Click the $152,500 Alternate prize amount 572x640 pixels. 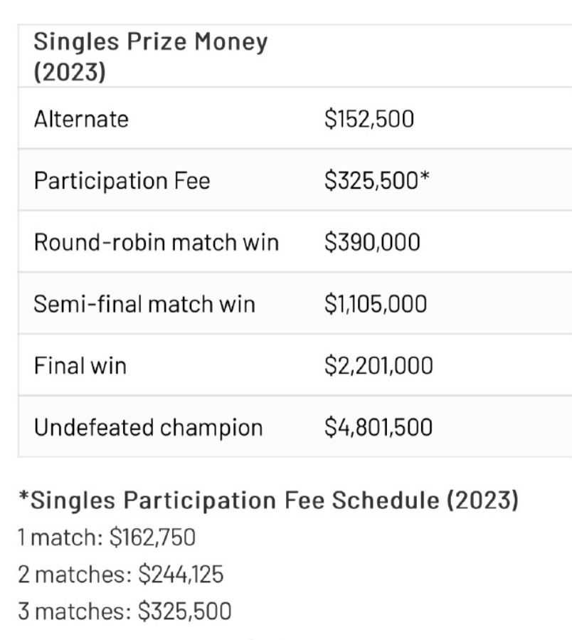click(x=369, y=120)
